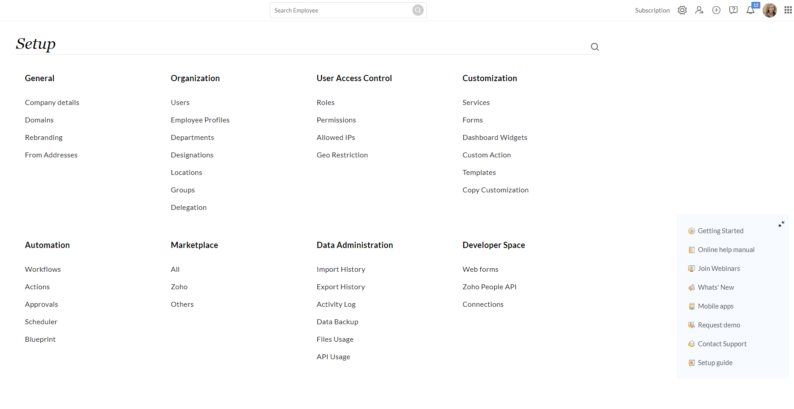Open Workflows under Automation

click(x=43, y=270)
